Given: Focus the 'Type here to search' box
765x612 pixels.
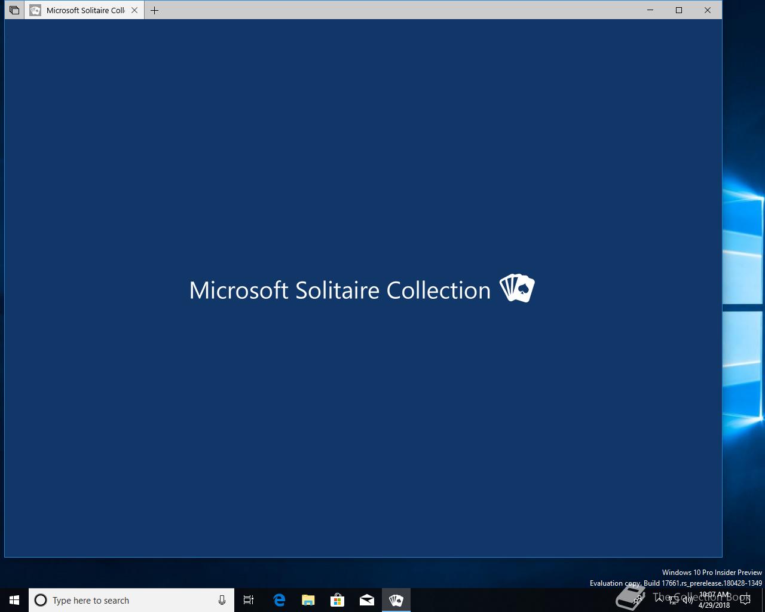Looking at the screenshot, I should tap(131, 600).
